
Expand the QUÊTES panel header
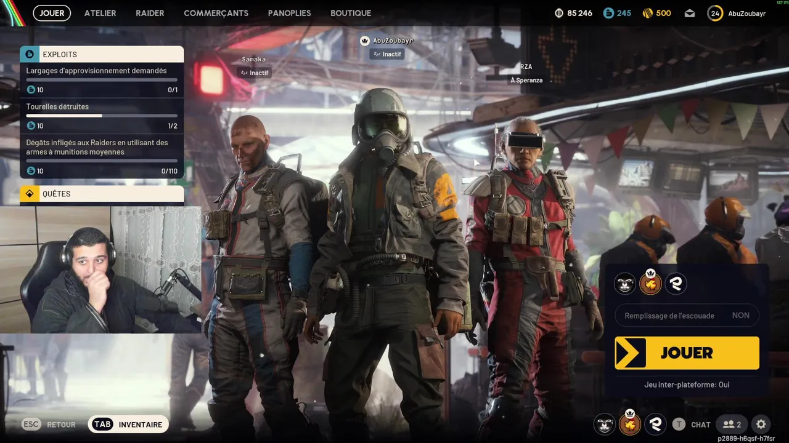102,194
